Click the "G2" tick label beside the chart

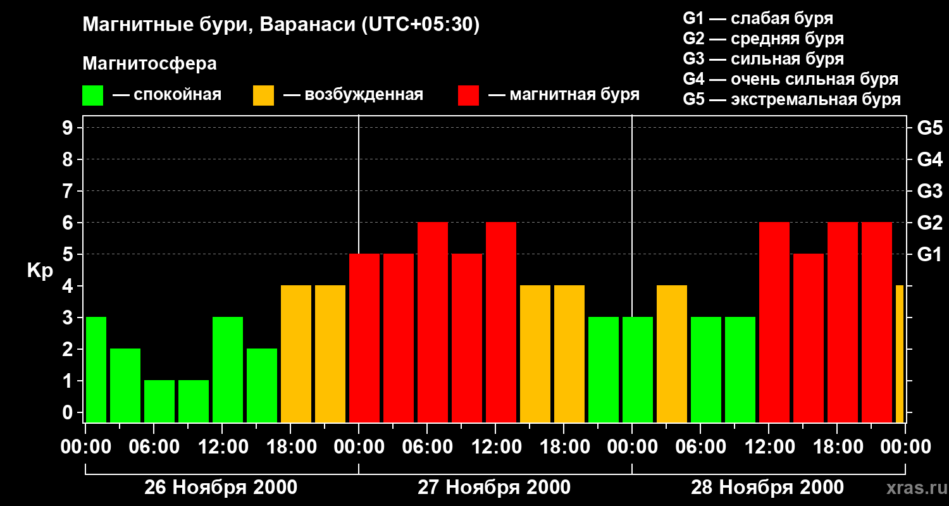pos(929,223)
